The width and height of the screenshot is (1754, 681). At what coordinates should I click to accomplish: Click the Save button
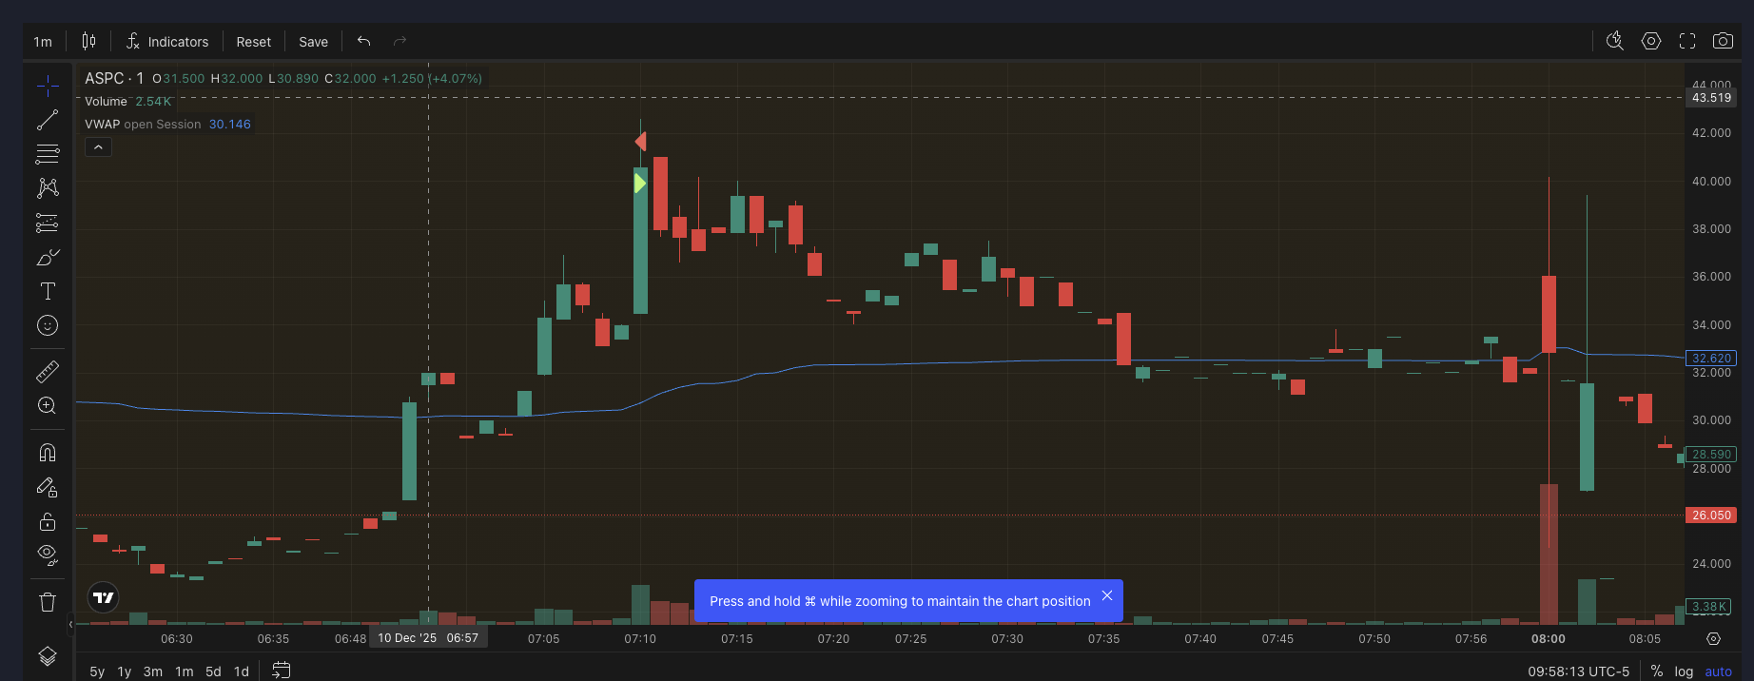pos(313,42)
